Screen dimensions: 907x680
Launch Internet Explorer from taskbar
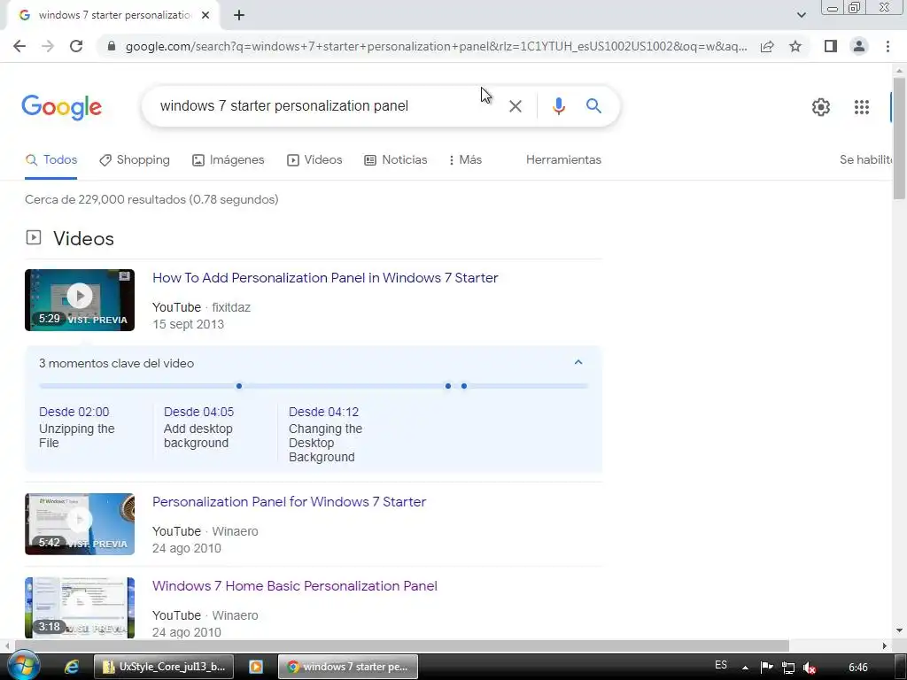click(71, 667)
